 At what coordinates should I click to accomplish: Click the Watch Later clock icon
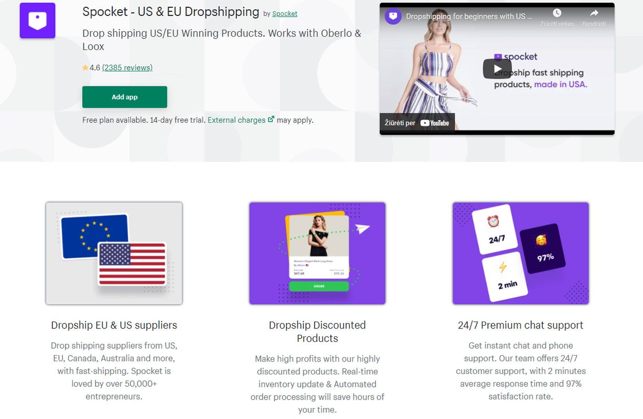pyautogui.click(x=557, y=13)
